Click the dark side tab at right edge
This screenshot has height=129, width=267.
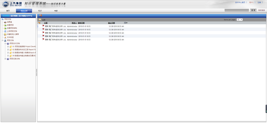(266, 109)
